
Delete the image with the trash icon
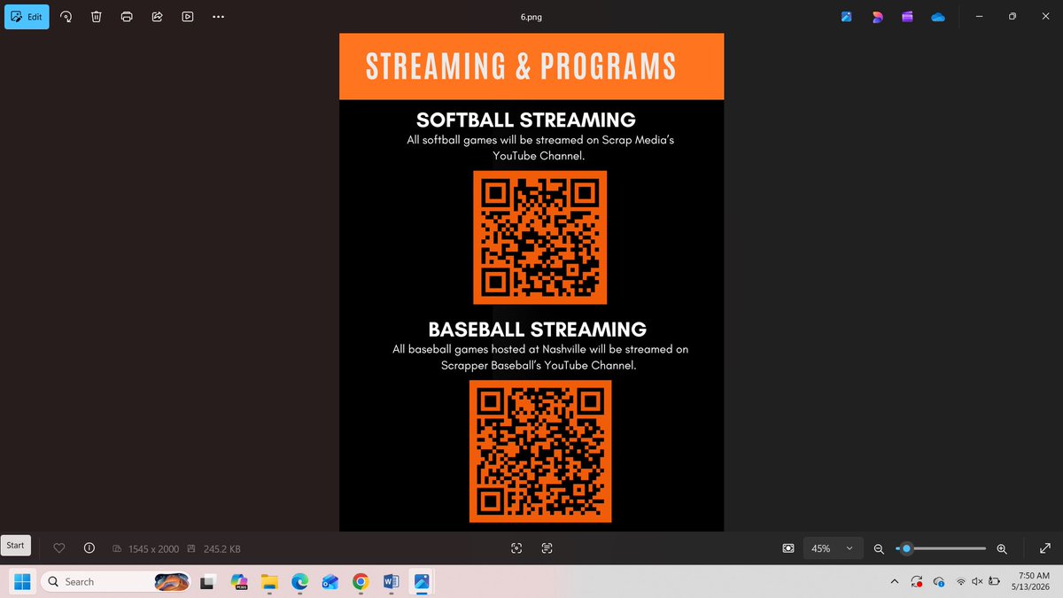tap(97, 16)
